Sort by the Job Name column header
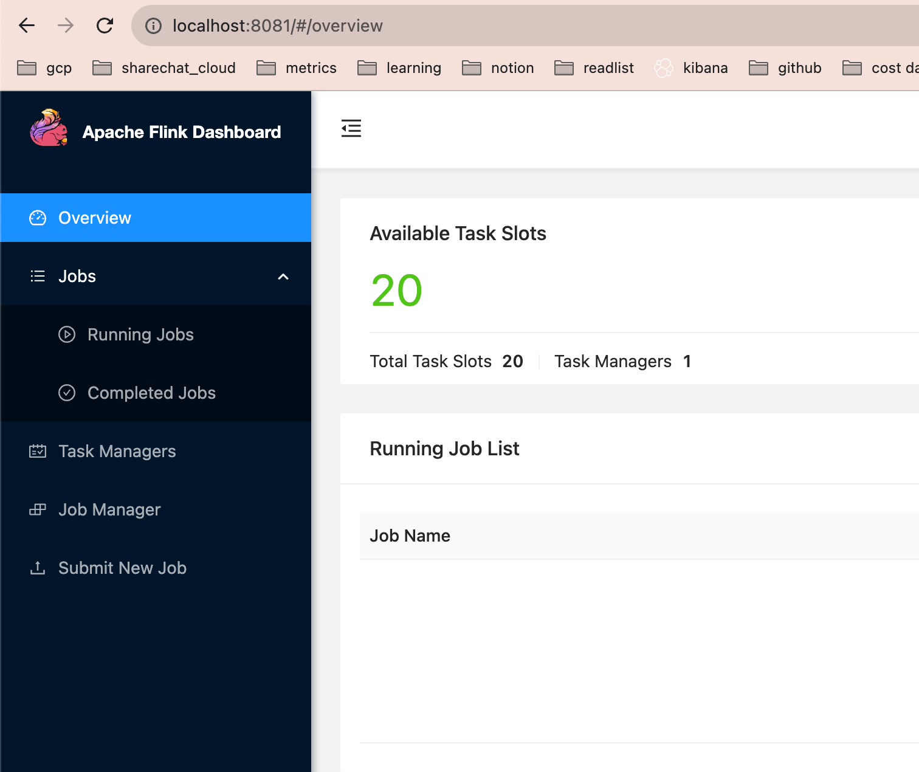The width and height of the screenshot is (919, 772). click(x=410, y=536)
